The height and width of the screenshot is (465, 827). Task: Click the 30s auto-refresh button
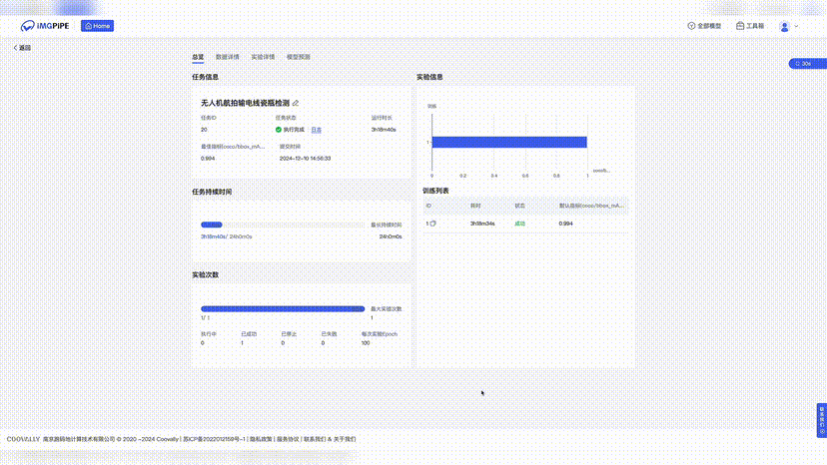807,63
